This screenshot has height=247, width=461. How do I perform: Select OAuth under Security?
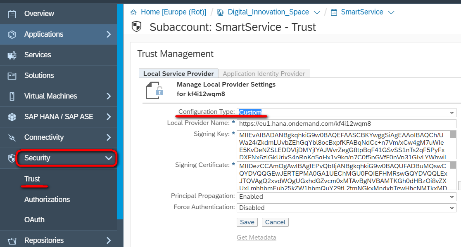pyautogui.click(x=34, y=220)
